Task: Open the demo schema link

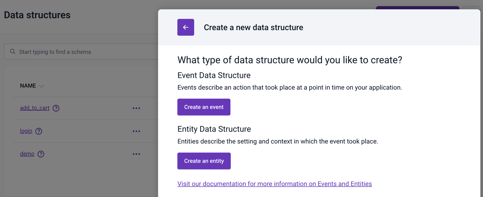Action: pyautogui.click(x=27, y=154)
